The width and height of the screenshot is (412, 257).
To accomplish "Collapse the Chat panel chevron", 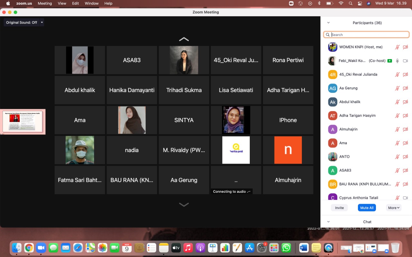I will [328, 222].
